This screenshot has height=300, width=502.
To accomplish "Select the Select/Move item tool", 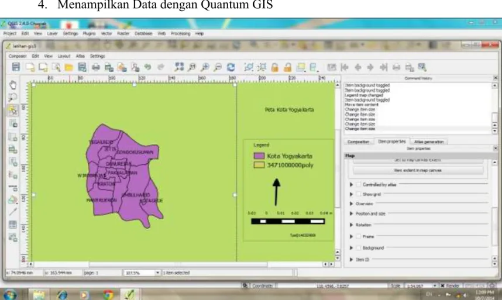I will click(x=13, y=111).
